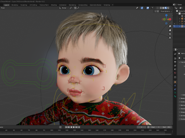185x138 pixels.
Task: Click the viewport zoom magnifier icon
Action: (170, 26)
